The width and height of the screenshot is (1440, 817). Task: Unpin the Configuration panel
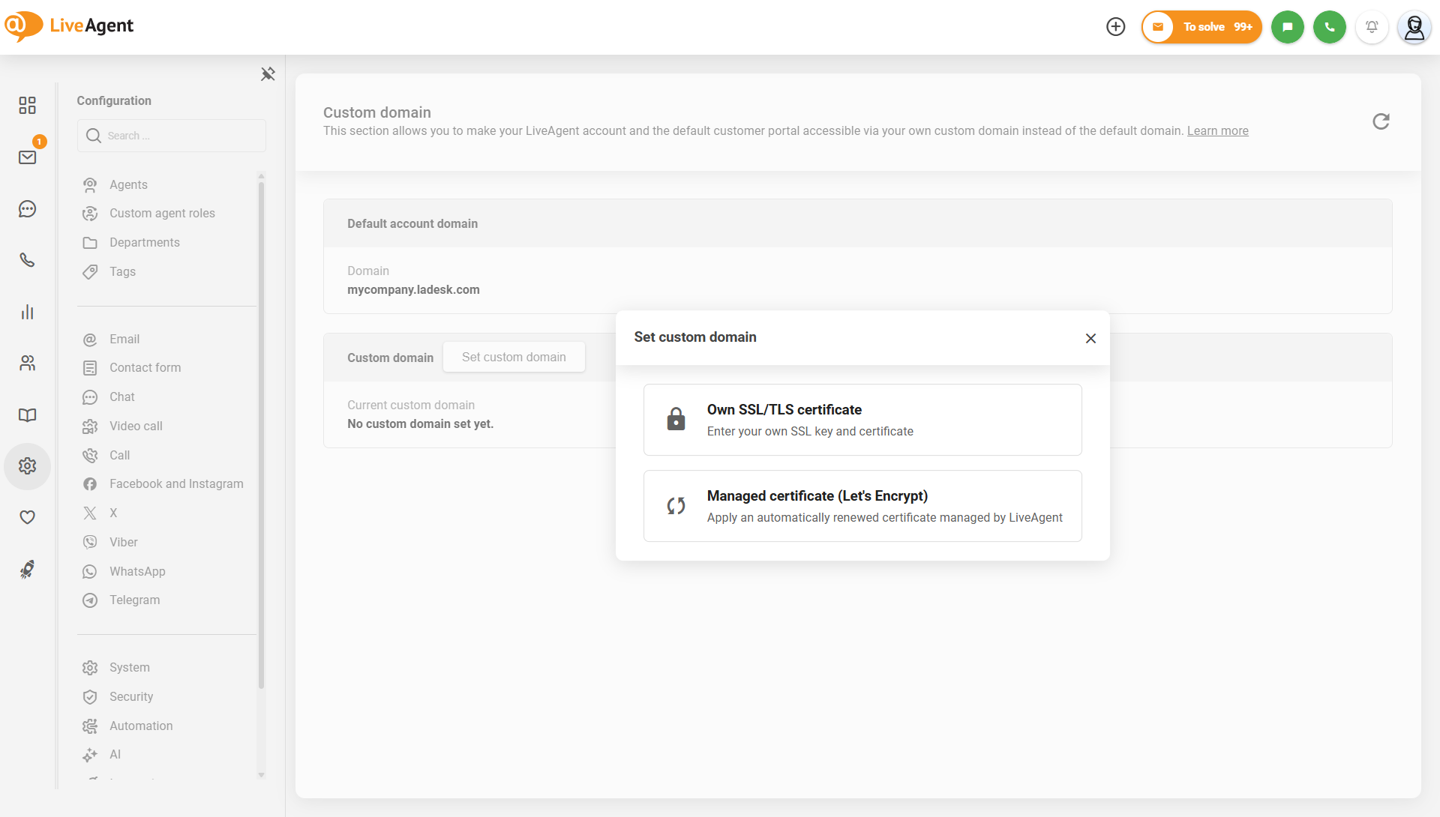coord(268,73)
